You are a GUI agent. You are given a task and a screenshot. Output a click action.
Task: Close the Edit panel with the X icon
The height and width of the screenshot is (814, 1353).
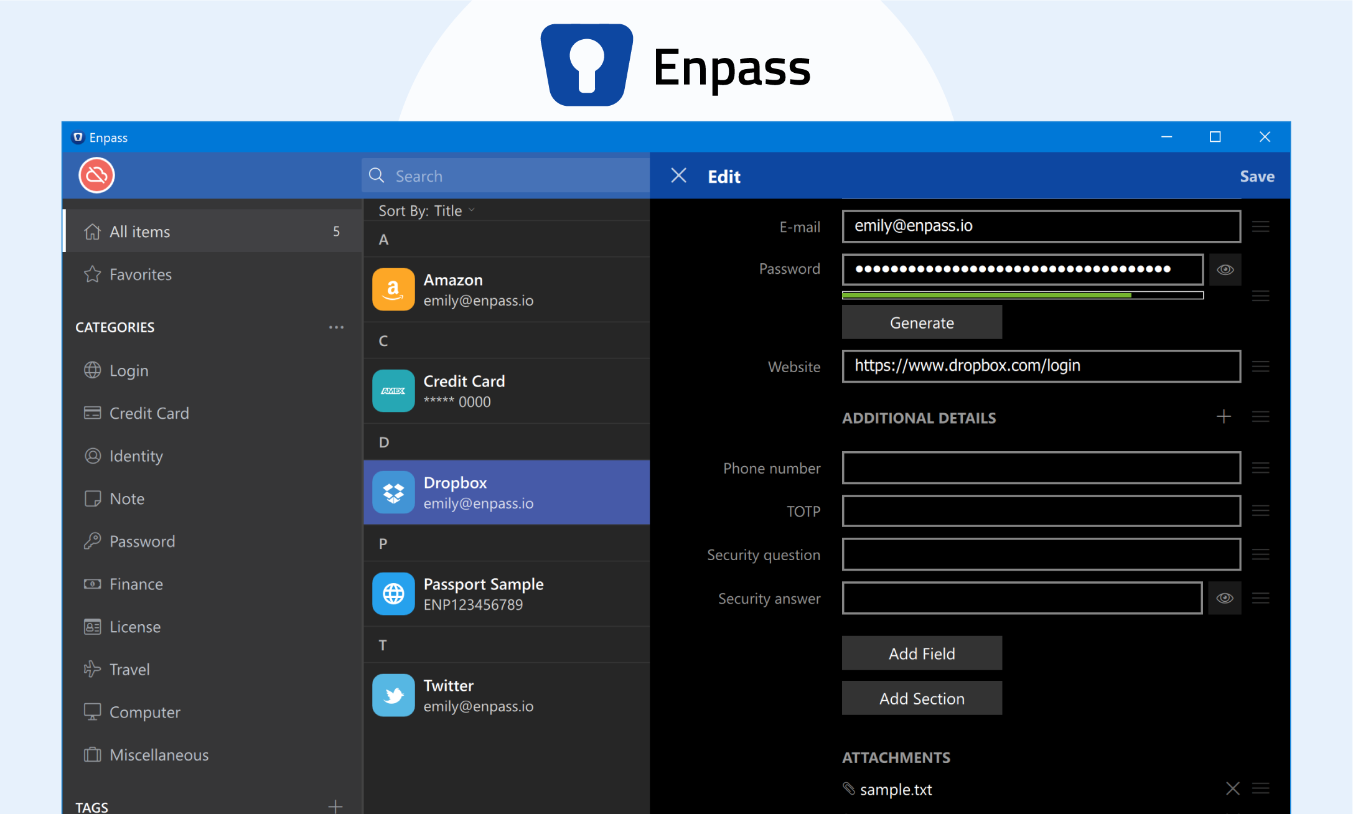pos(678,176)
